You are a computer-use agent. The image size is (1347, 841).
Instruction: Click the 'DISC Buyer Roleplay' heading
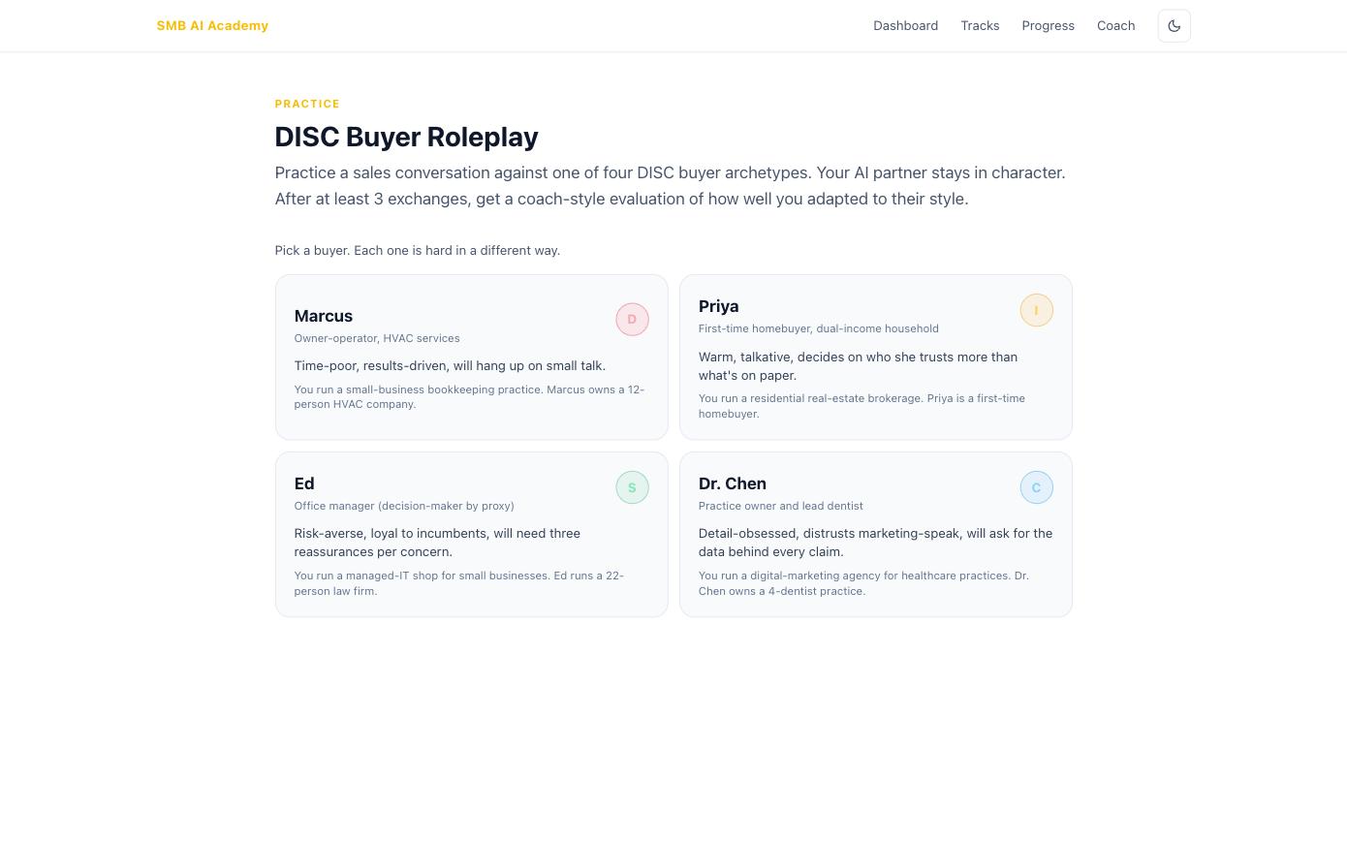pyautogui.click(x=406, y=137)
